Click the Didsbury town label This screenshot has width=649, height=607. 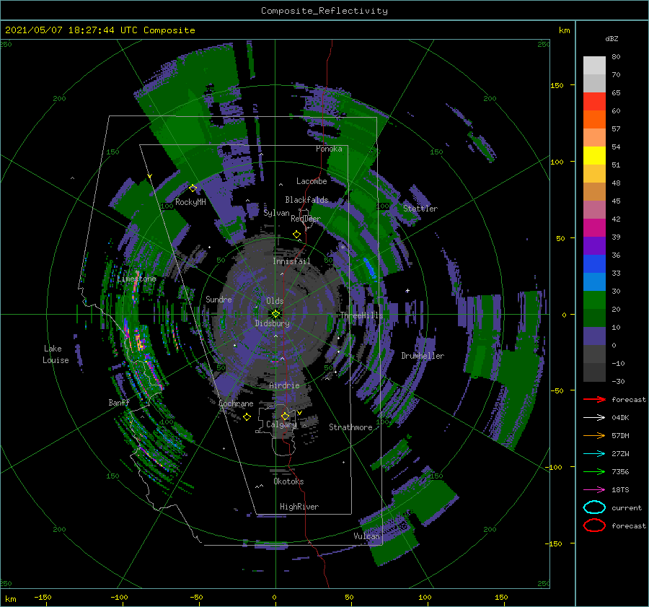pos(272,323)
